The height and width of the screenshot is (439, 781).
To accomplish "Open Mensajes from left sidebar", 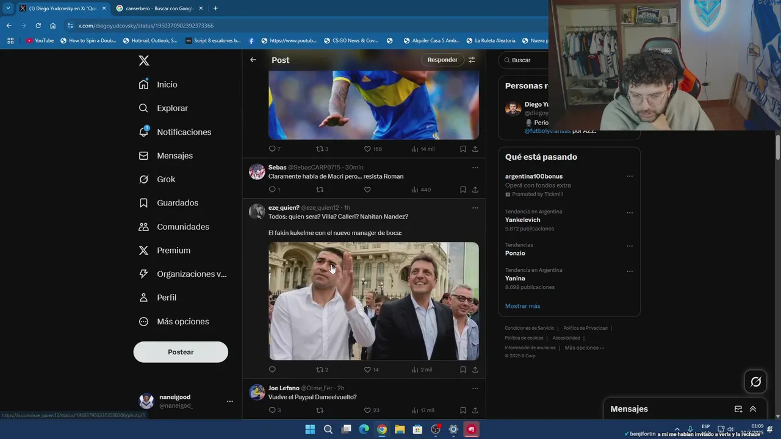I will (166, 155).
